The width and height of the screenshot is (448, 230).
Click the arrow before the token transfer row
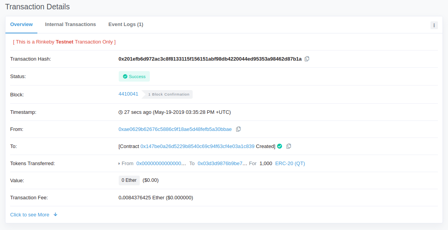(120, 164)
